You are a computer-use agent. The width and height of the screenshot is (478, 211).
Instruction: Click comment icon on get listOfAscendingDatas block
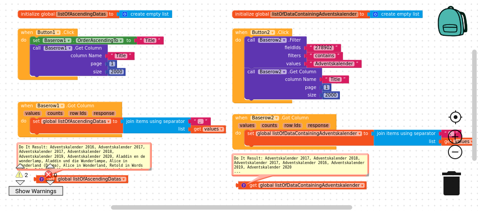tap(41, 179)
